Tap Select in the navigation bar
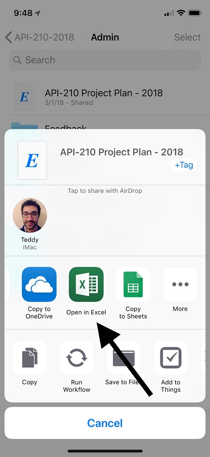This screenshot has width=210, height=457. coord(187,37)
